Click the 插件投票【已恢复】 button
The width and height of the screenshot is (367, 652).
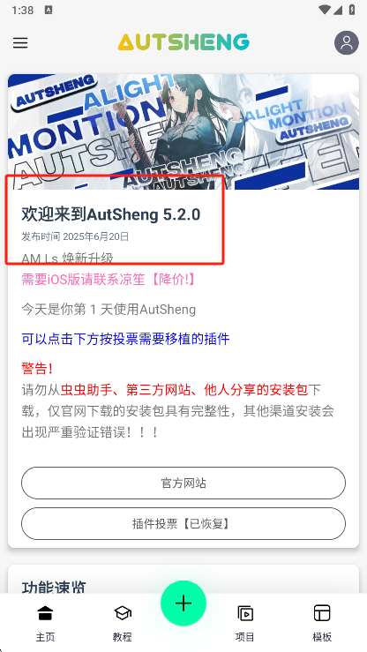183,523
